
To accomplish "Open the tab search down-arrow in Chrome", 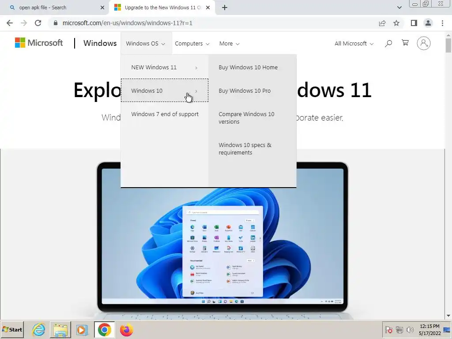I will point(399,8).
